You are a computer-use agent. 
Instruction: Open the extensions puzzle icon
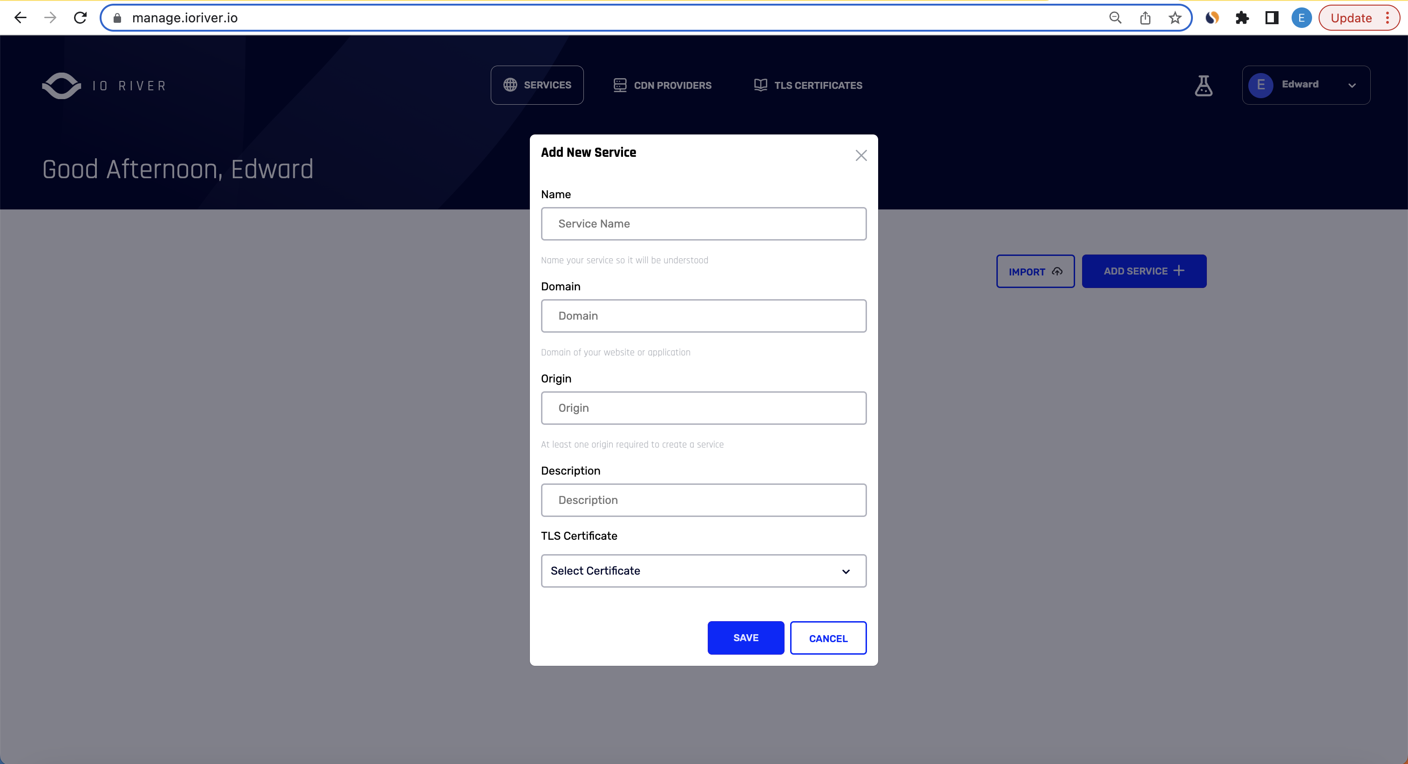[1242, 18]
